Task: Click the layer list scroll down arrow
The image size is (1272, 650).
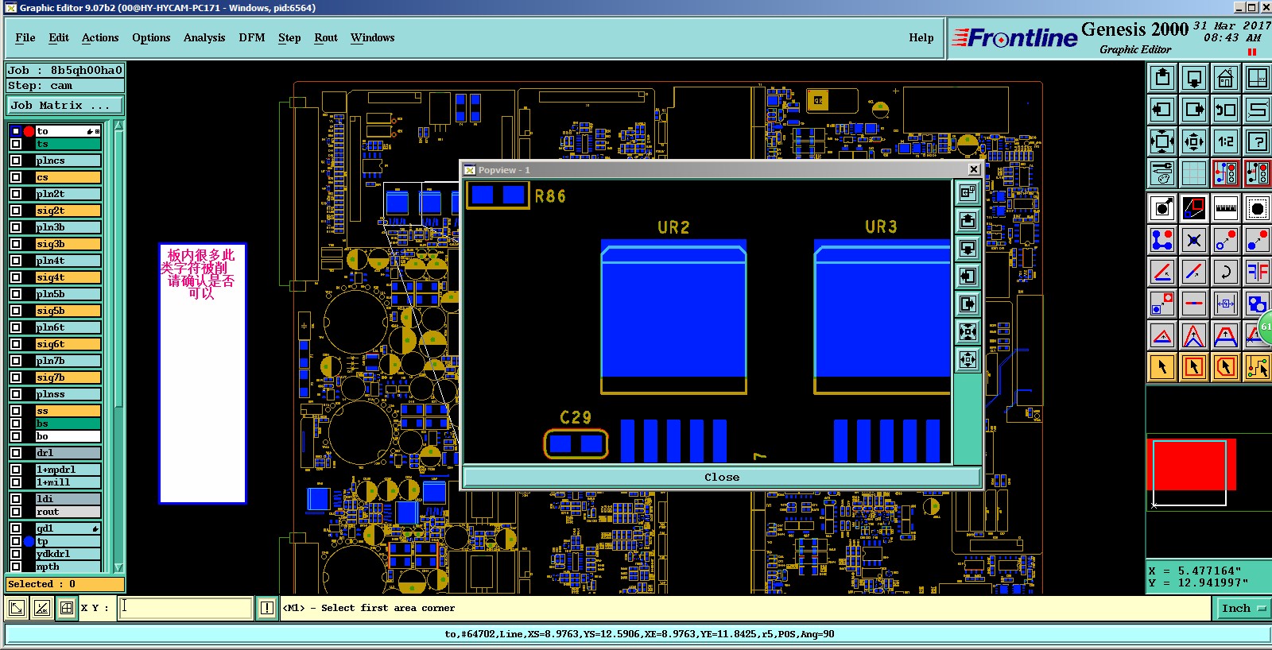Action: [x=118, y=567]
